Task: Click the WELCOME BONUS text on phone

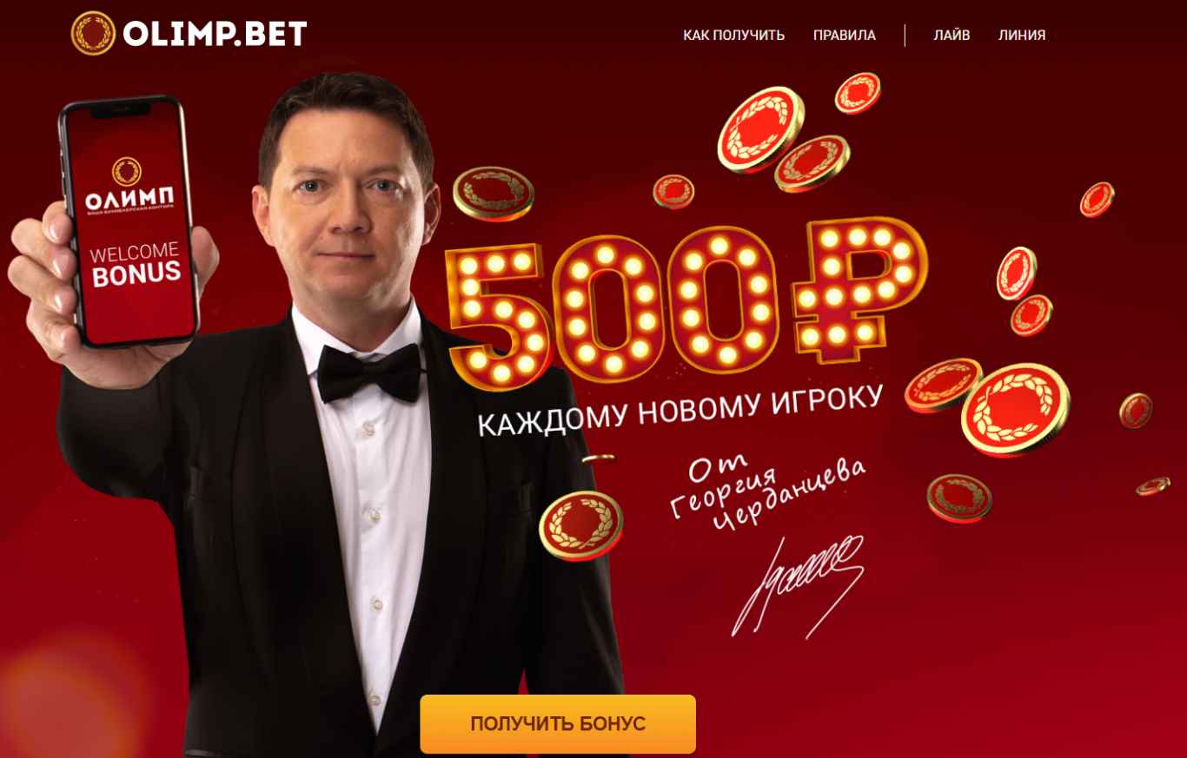Action: pos(135,263)
